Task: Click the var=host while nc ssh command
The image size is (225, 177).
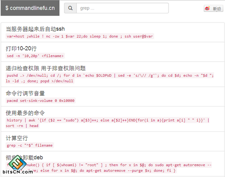Action: (80, 36)
